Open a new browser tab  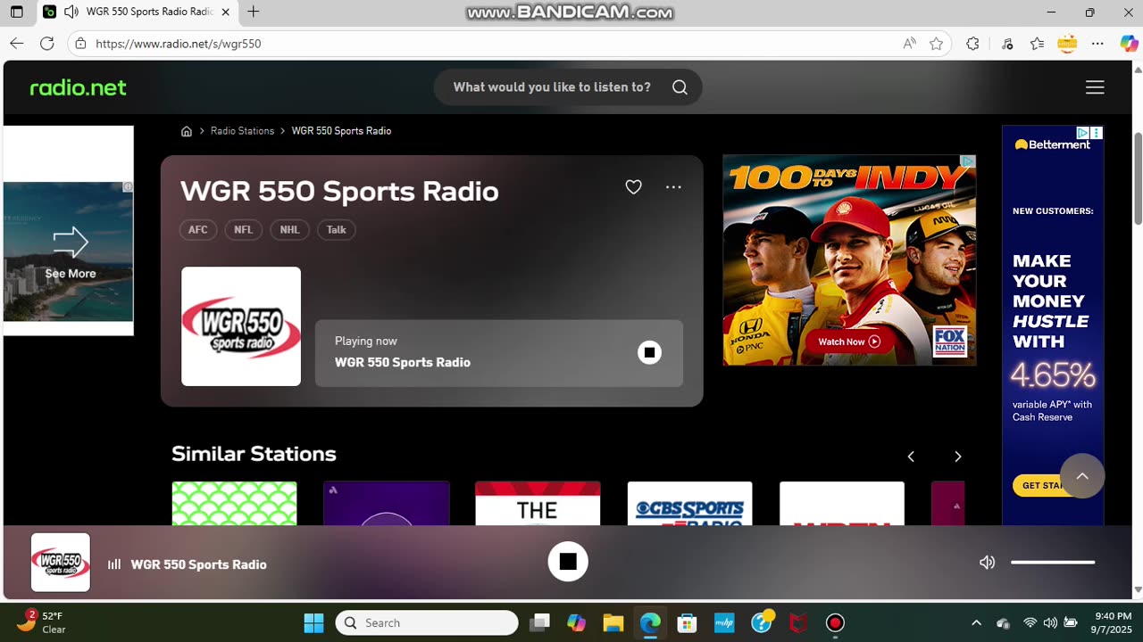click(x=254, y=12)
